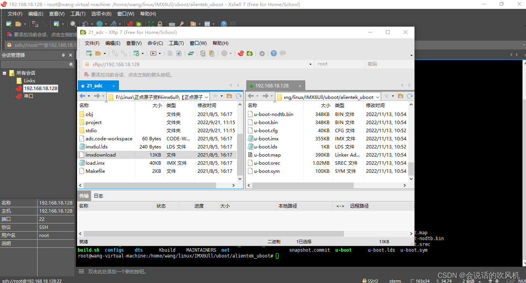Click the highlighter icon in Xshell toolbar
526x283 pixels.
click(181, 24)
